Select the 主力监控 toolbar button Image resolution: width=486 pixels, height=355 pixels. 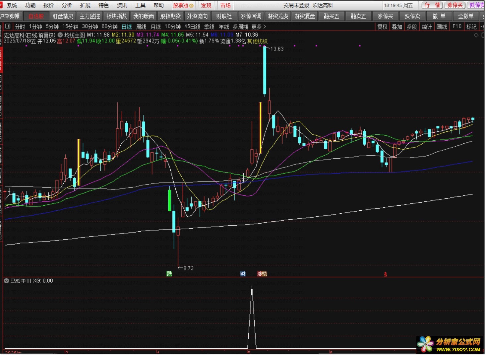(x=90, y=16)
